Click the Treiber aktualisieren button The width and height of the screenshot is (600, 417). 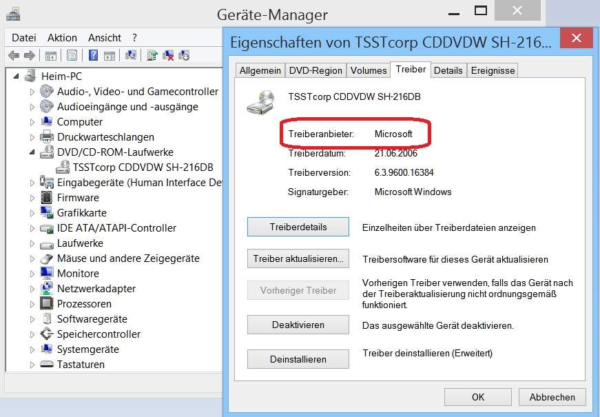298,258
